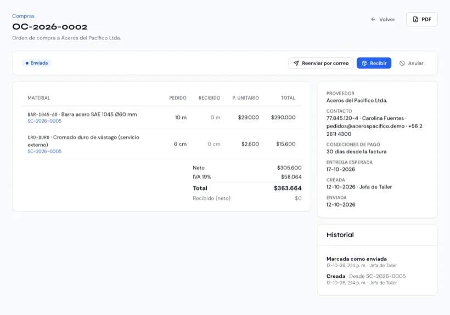Click the unit price $29.000
The height and width of the screenshot is (315, 450).
click(248, 117)
